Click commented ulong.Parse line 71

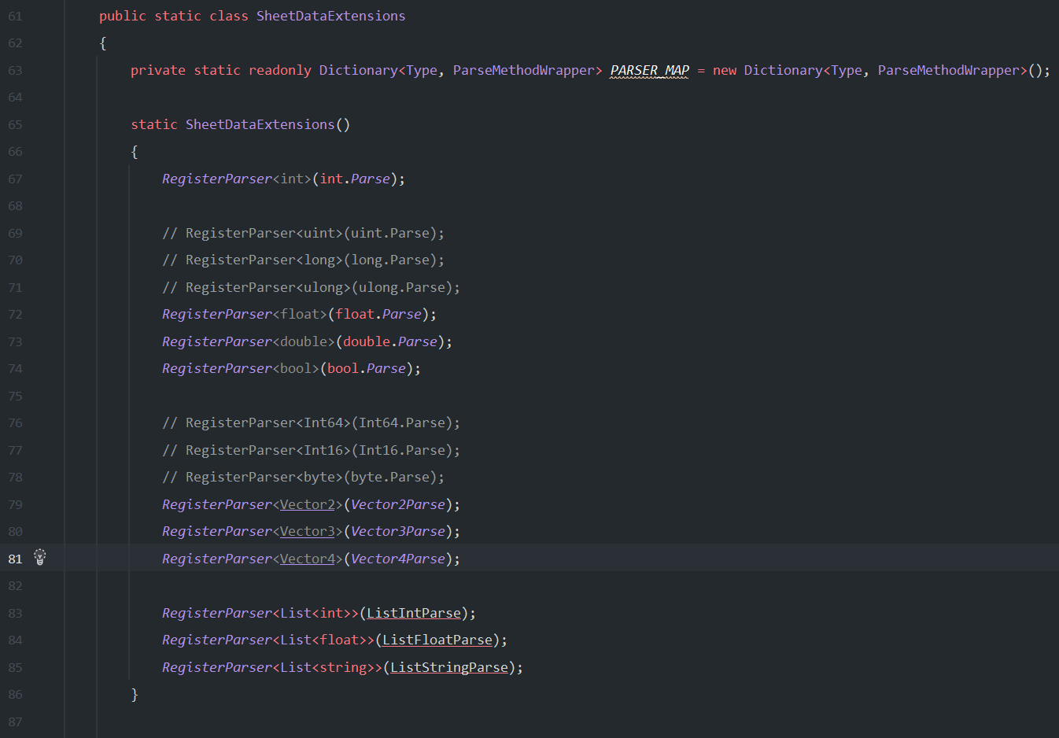click(312, 287)
